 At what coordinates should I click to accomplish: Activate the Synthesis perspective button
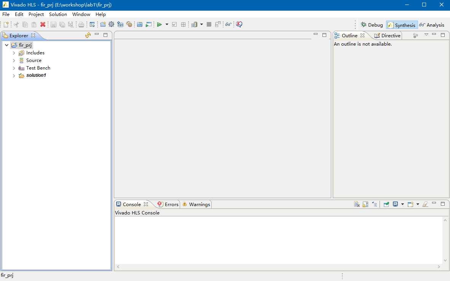pos(402,25)
